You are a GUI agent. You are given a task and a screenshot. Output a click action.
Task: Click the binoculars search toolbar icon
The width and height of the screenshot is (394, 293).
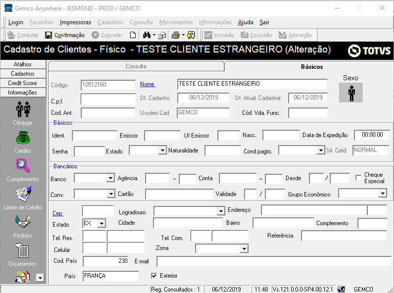coord(147,35)
